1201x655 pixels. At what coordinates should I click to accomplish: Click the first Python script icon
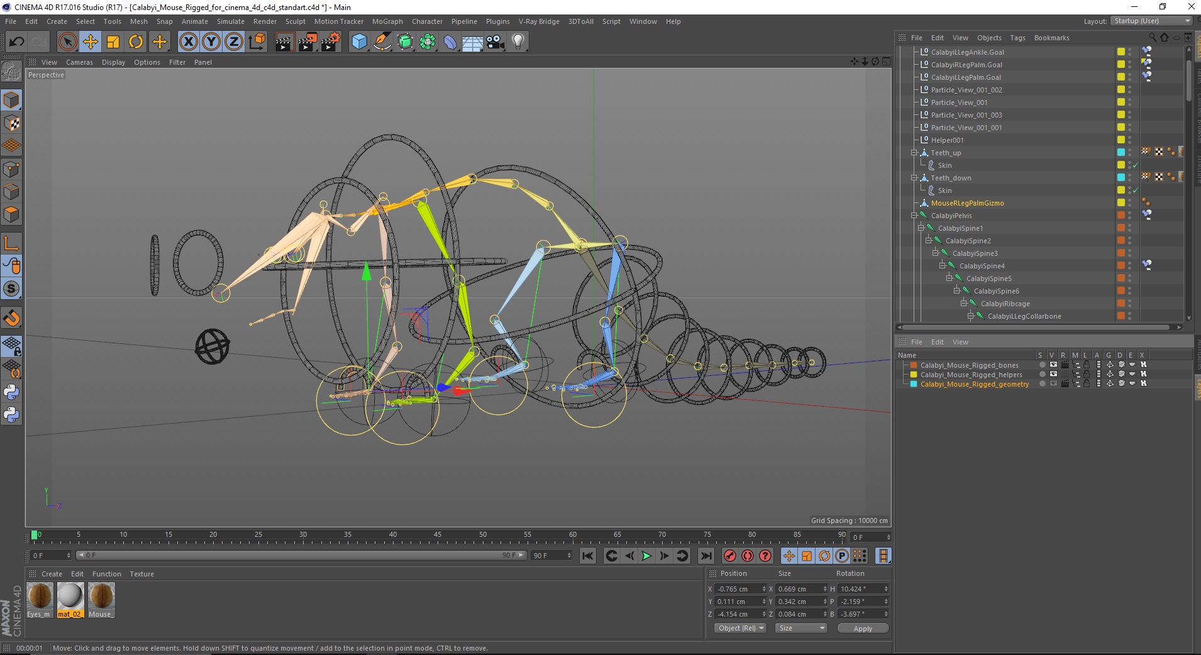[x=11, y=392]
